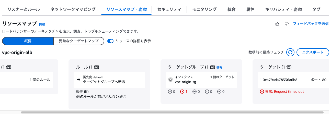Click the red error icon beside Request timed out
This screenshot has width=331, height=115.
[x=262, y=92]
